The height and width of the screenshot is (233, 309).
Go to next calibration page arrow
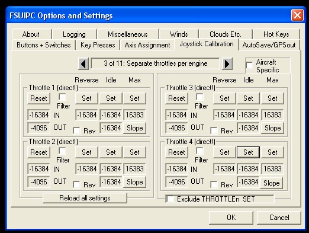pyautogui.click(x=227, y=64)
